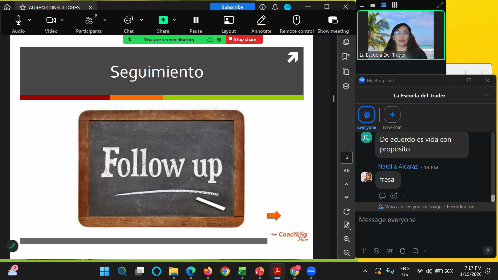Expand the Audio options arrow
The width and height of the screenshot is (498, 280).
[29, 20]
